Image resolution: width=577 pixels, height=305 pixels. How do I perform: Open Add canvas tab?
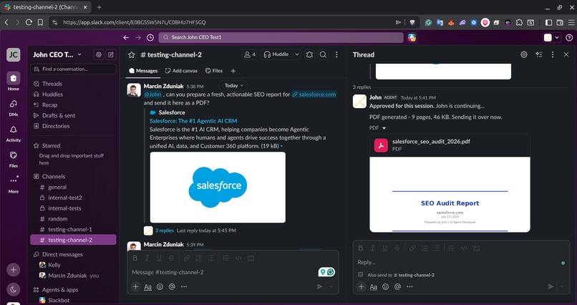point(181,71)
